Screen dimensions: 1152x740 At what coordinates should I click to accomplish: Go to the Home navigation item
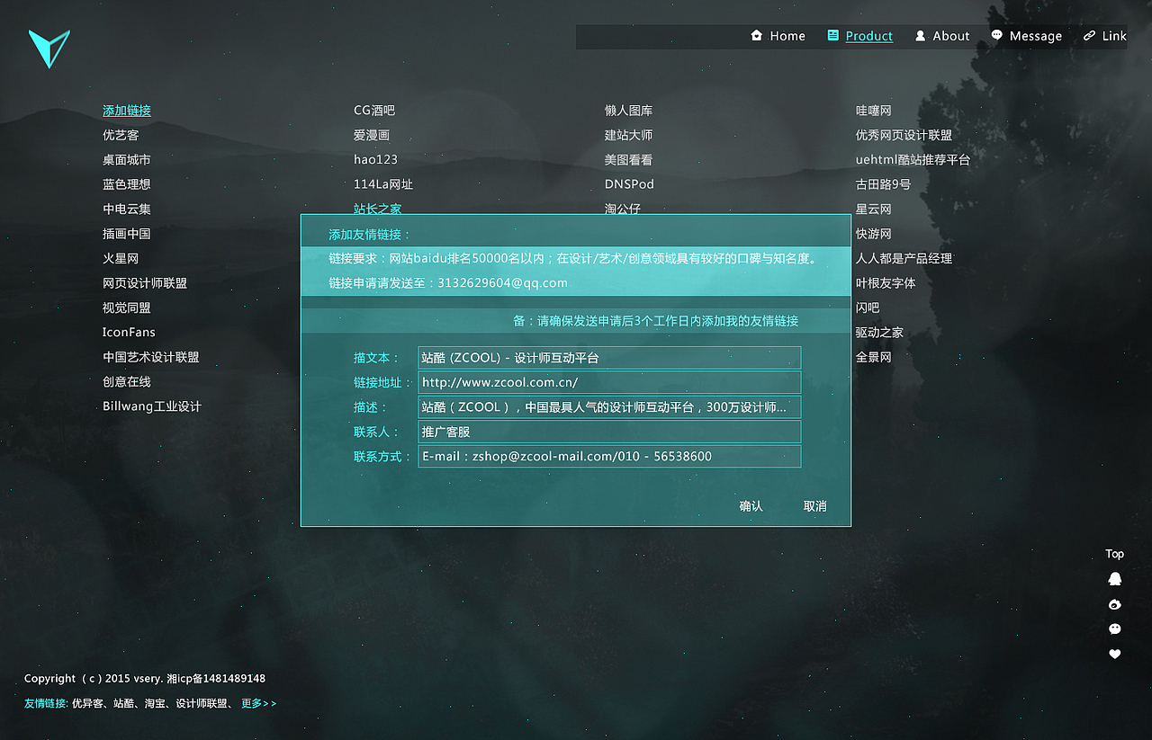778,36
